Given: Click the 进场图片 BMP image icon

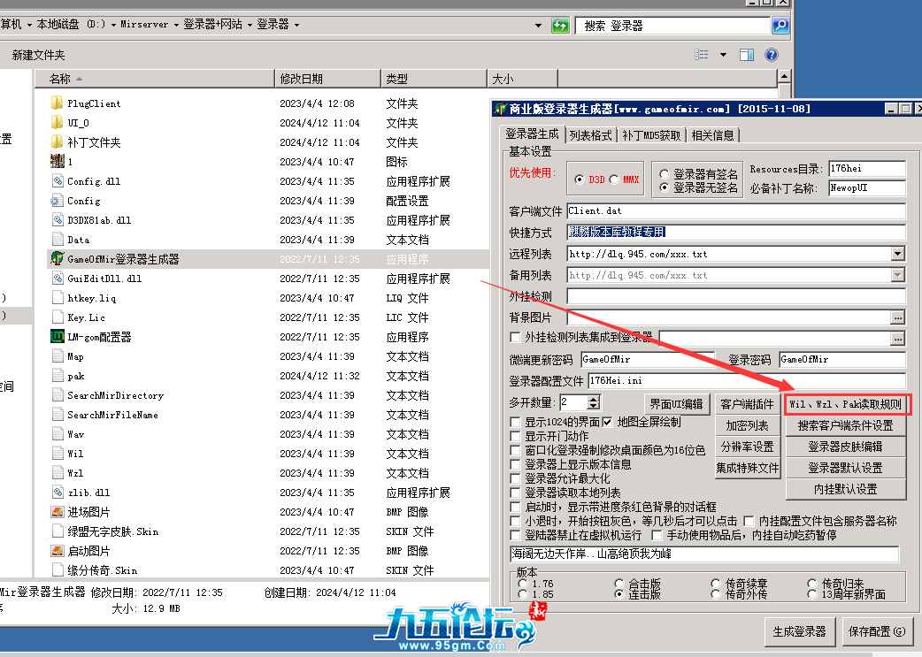Looking at the screenshot, I should pyautogui.click(x=57, y=512).
